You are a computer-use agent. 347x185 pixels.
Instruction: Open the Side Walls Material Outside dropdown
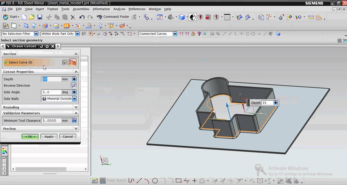[74, 99]
